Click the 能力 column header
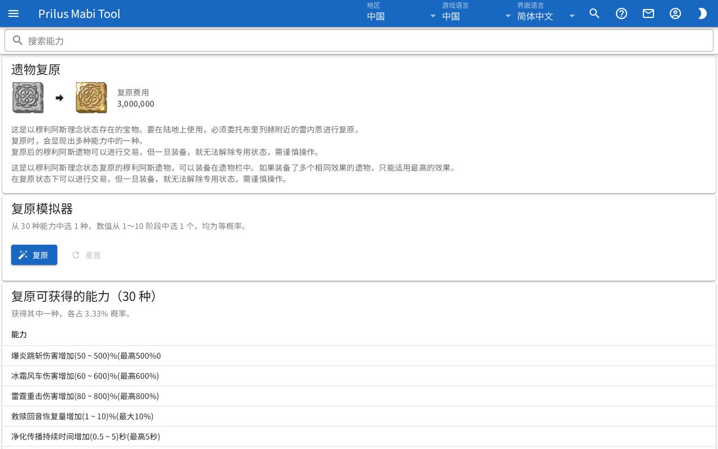The width and height of the screenshot is (718, 449). 19,335
